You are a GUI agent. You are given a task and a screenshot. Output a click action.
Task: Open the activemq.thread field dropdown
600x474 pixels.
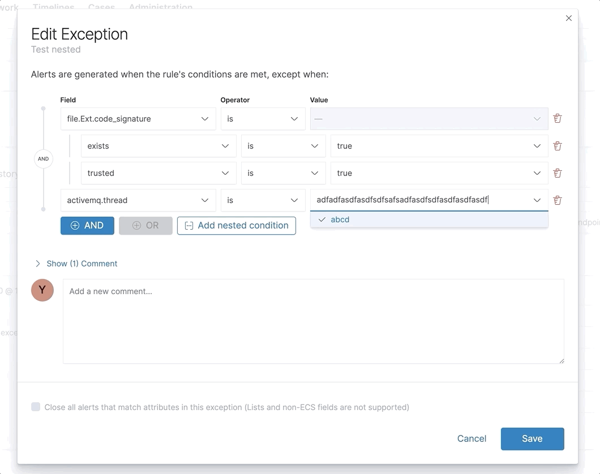click(x=138, y=200)
